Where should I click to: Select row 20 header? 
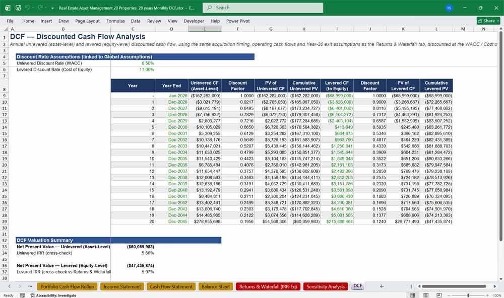click(x=5, y=165)
